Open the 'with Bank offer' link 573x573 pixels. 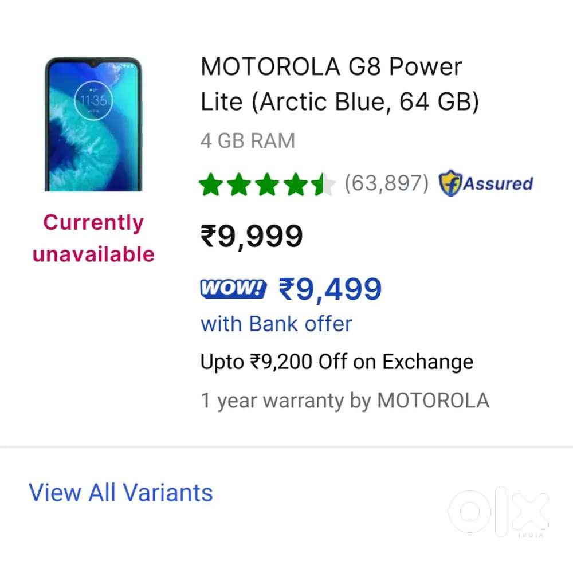pyautogui.click(x=276, y=324)
